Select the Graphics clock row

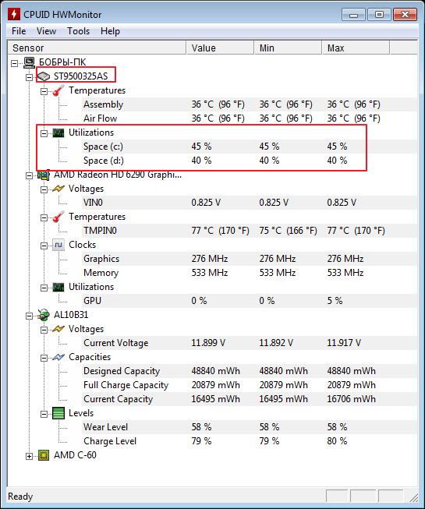[x=250, y=259]
